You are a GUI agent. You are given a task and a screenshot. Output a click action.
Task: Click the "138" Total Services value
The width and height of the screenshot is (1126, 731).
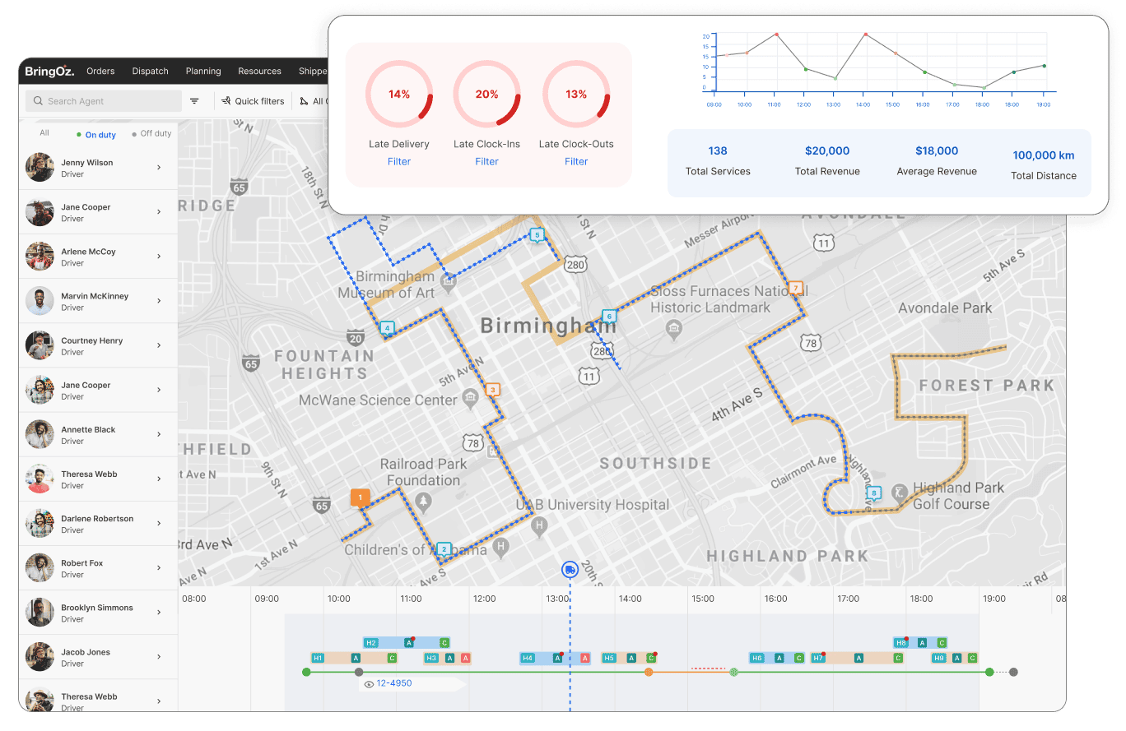coord(718,150)
